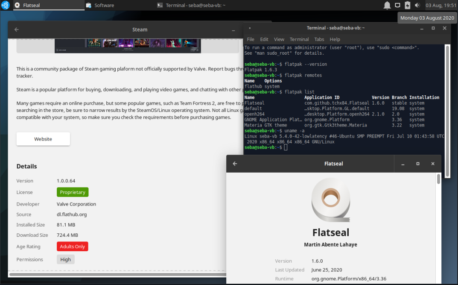Open the notification bell in the system tray
The image size is (458, 285).
[x=386, y=5]
